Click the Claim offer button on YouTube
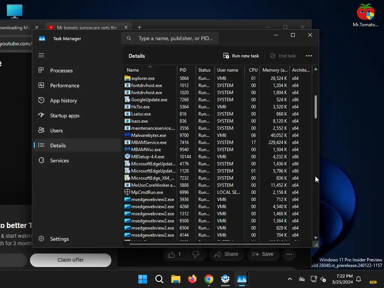This screenshot has width=384, height=288. coord(70,260)
